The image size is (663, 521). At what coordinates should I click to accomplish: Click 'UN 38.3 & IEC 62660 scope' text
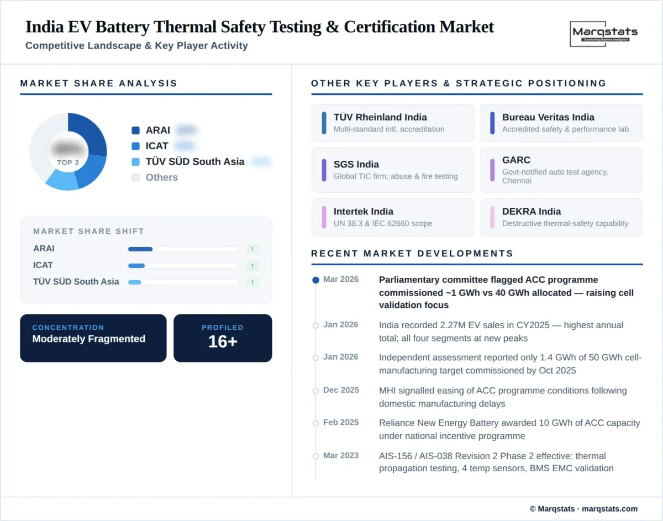click(383, 224)
